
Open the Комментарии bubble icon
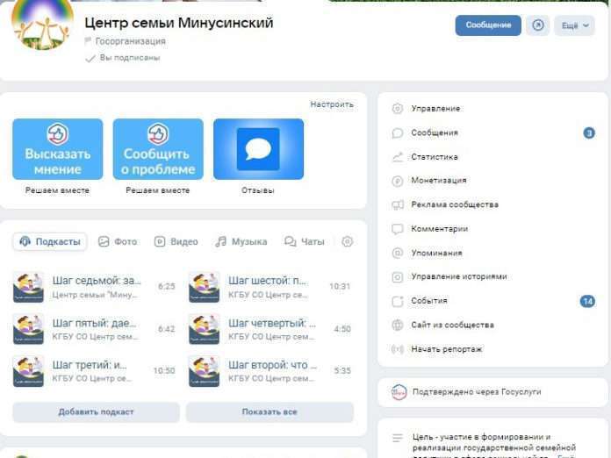(397, 229)
